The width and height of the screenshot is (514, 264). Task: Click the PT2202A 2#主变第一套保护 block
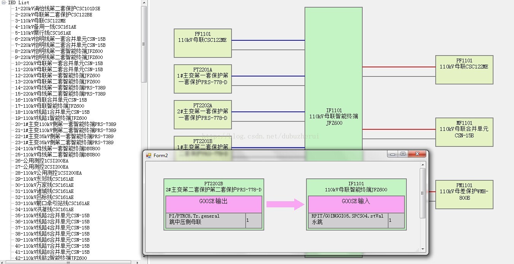click(x=203, y=115)
